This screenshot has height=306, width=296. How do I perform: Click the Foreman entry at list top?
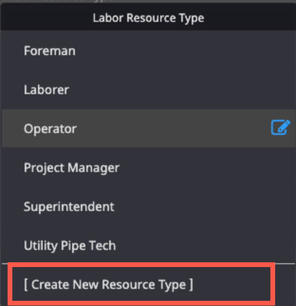(x=149, y=51)
